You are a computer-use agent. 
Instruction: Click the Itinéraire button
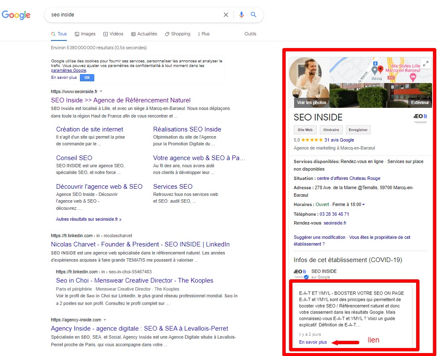click(331, 130)
